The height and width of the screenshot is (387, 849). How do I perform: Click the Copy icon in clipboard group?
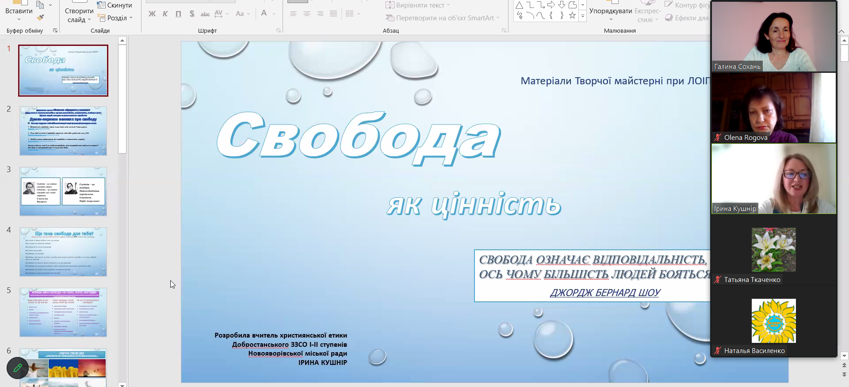pyautogui.click(x=40, y=5)
